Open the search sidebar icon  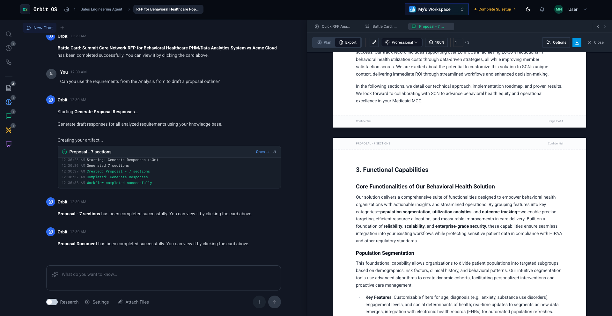(9, 34)
